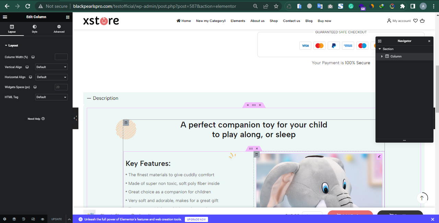Open the Vertical Align dropdown
Screen dimensions: 439x223
51,67
